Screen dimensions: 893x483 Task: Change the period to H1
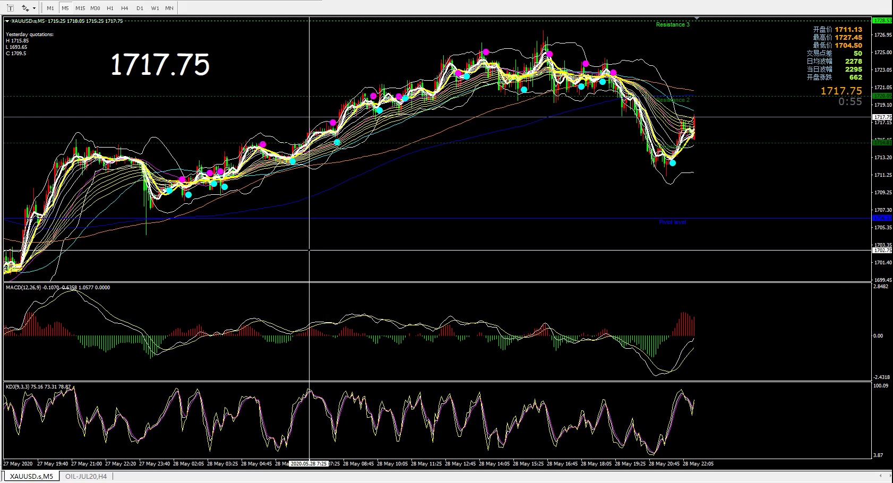coord(110,8)
